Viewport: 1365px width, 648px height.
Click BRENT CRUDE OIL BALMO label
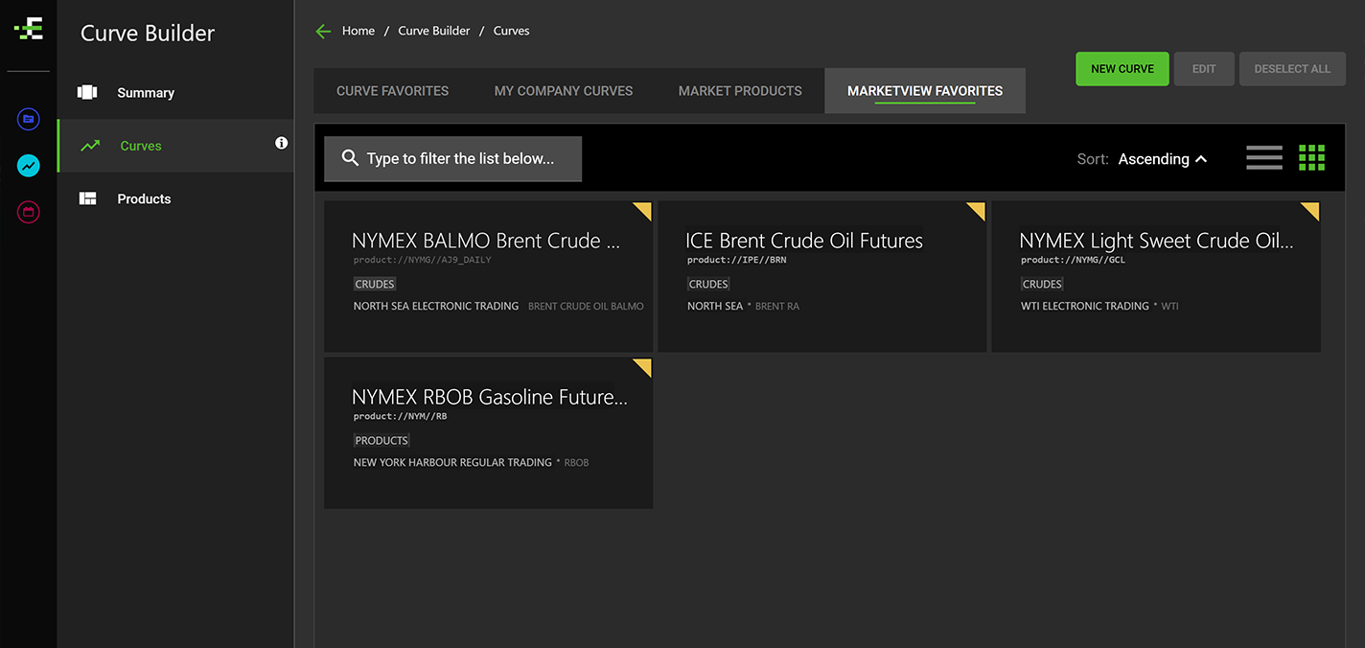[x=586, y=306]
